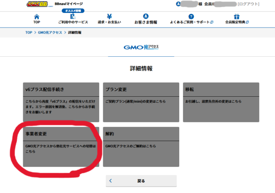The image size is (275, 193).
Task: Click the gift icon for 会員限定特典
Action: [237, 16]
